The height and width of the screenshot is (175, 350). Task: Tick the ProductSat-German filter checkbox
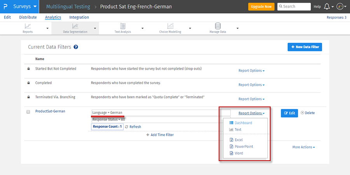[x=28, y=112]
